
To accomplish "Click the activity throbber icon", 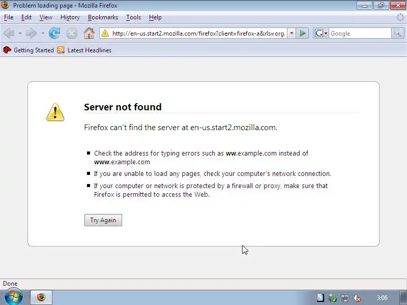I will 400,17.
